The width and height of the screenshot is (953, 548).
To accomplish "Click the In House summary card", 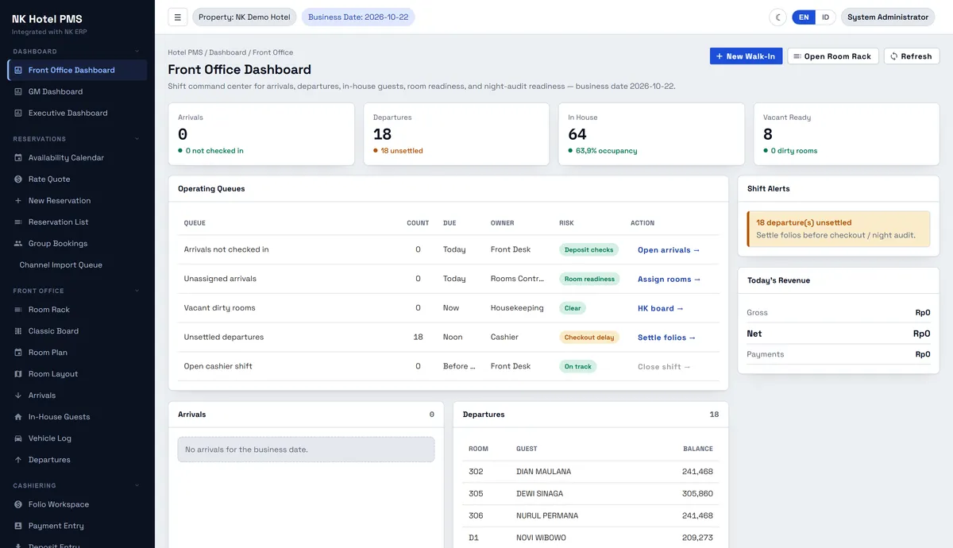I will point(651,134).
